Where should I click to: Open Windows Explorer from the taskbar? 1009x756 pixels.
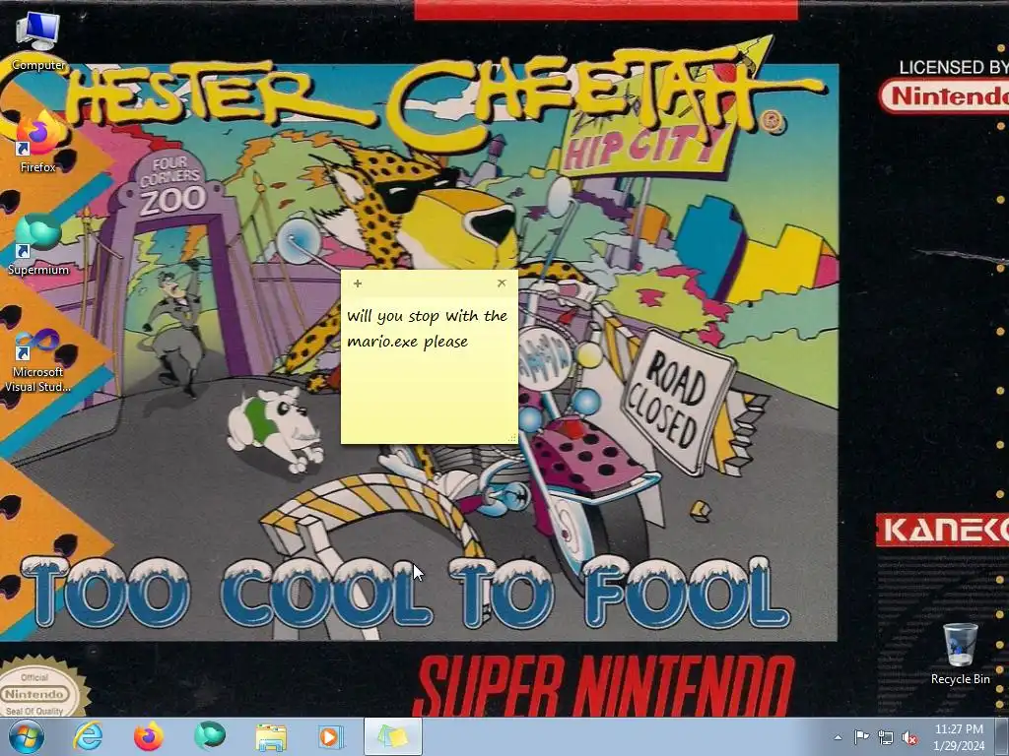point(271,736)
